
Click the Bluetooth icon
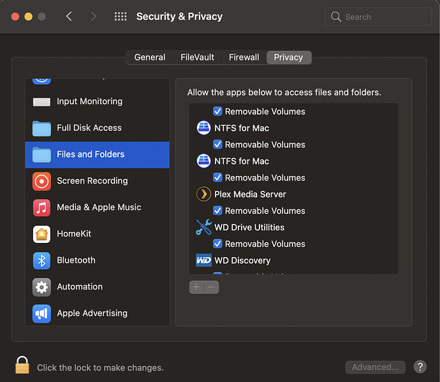41,261
